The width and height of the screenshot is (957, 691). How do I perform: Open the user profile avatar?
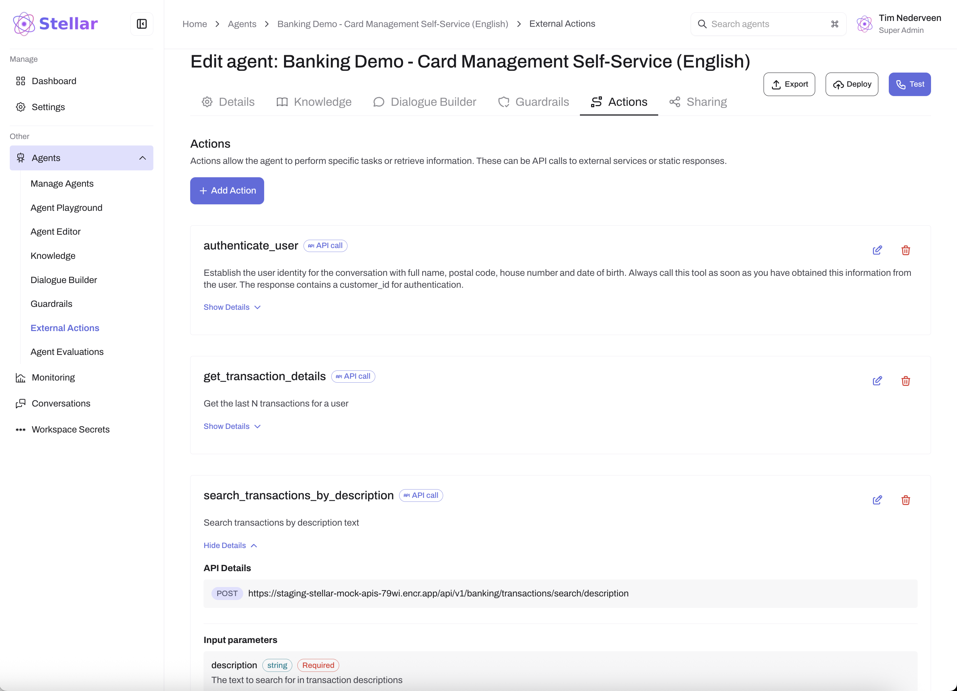(864, 24)
